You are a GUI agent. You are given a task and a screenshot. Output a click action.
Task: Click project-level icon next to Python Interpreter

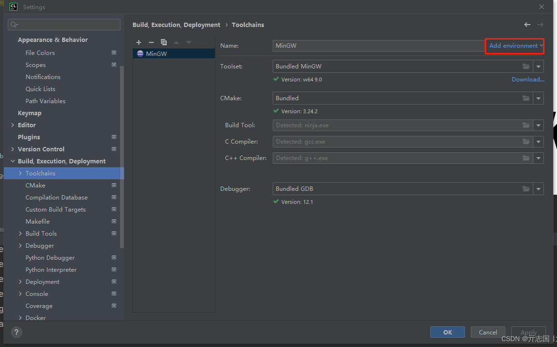coord(114,269)
